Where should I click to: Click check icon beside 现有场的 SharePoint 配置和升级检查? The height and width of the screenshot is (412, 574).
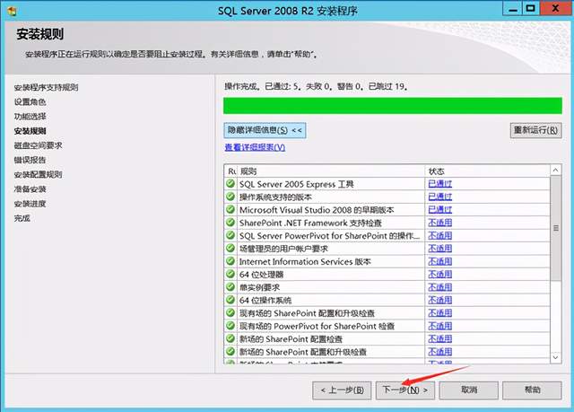(x=230, y=312)
